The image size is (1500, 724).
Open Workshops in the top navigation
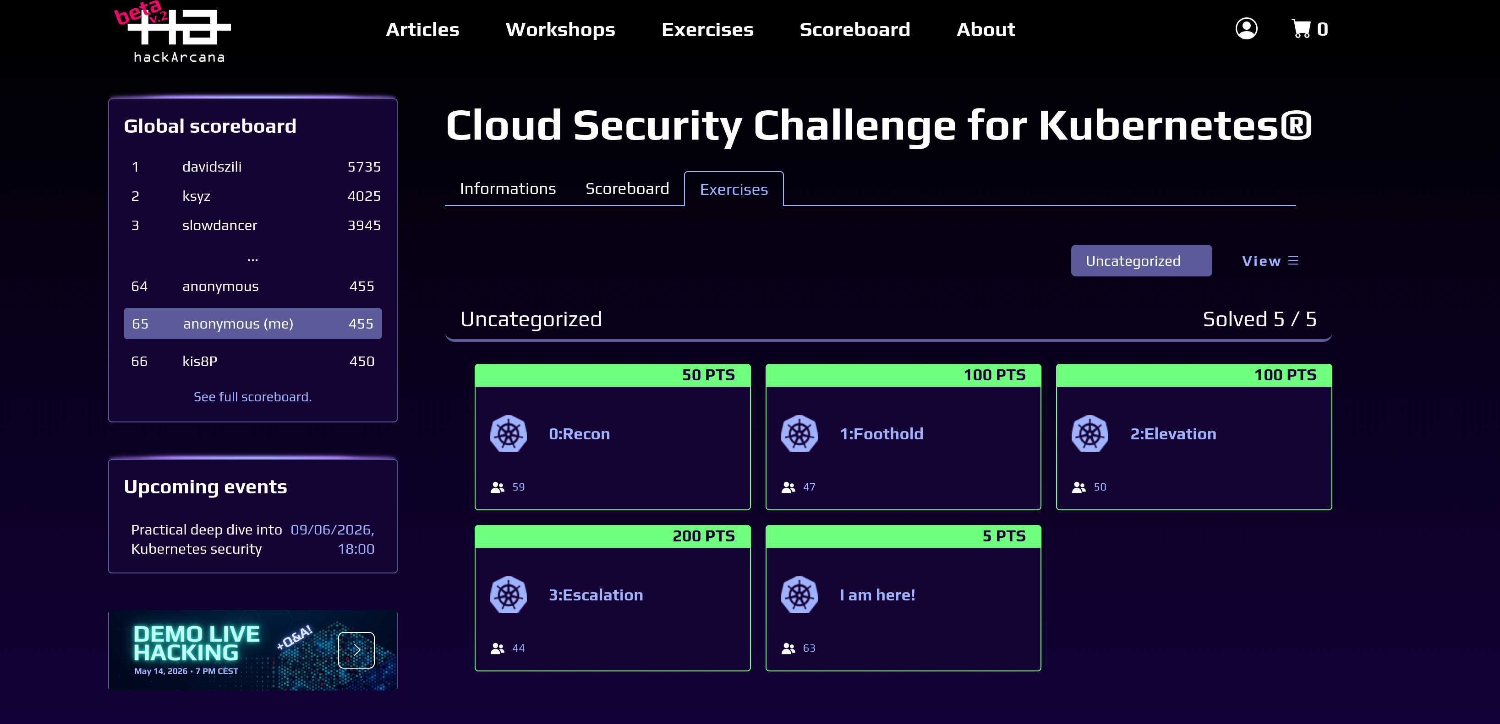560,30
